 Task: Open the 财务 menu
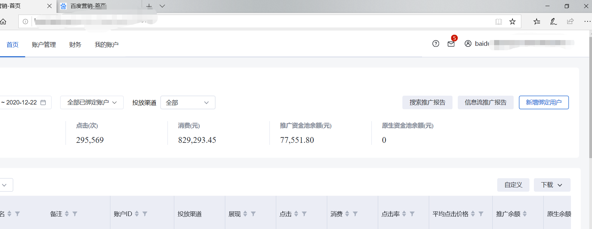pos(75,45)
